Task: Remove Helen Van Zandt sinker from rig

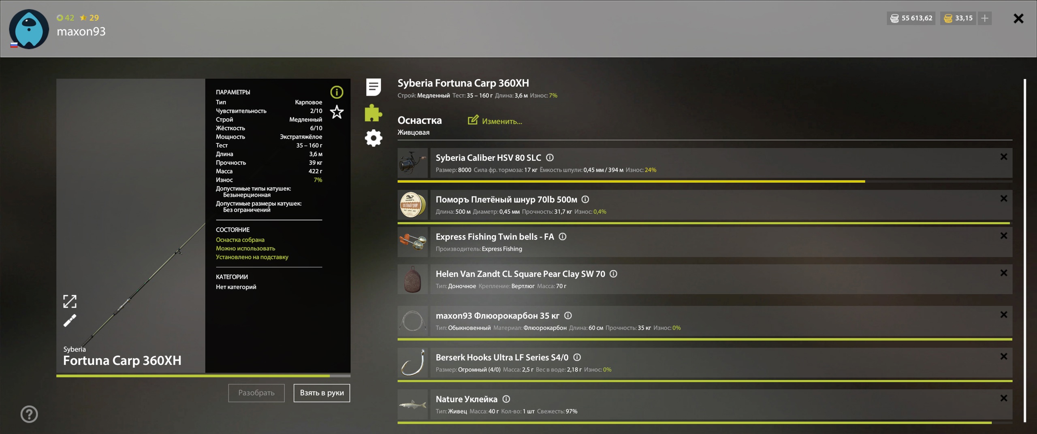Action: click(1004, 273)
